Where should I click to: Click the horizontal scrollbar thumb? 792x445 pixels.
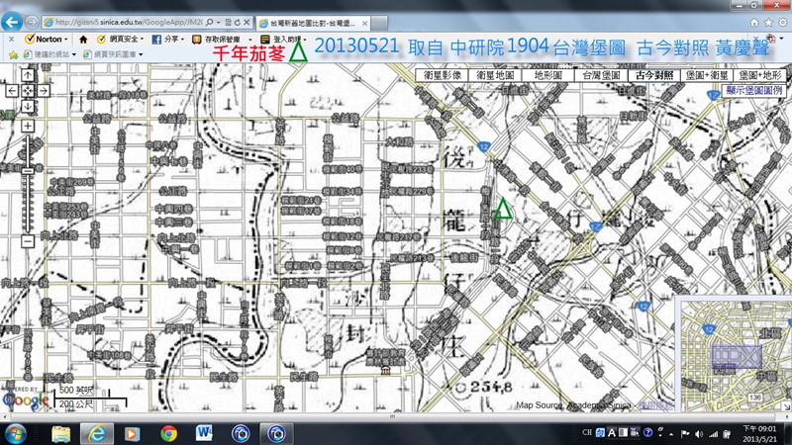pos(392,416)
